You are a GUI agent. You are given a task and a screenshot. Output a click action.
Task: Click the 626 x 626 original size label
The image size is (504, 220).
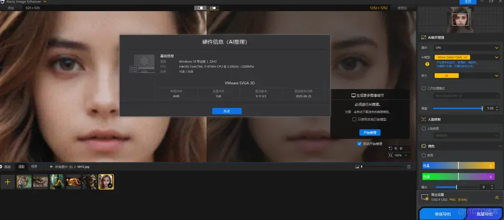pyautogui.click(x=33, y=8)
